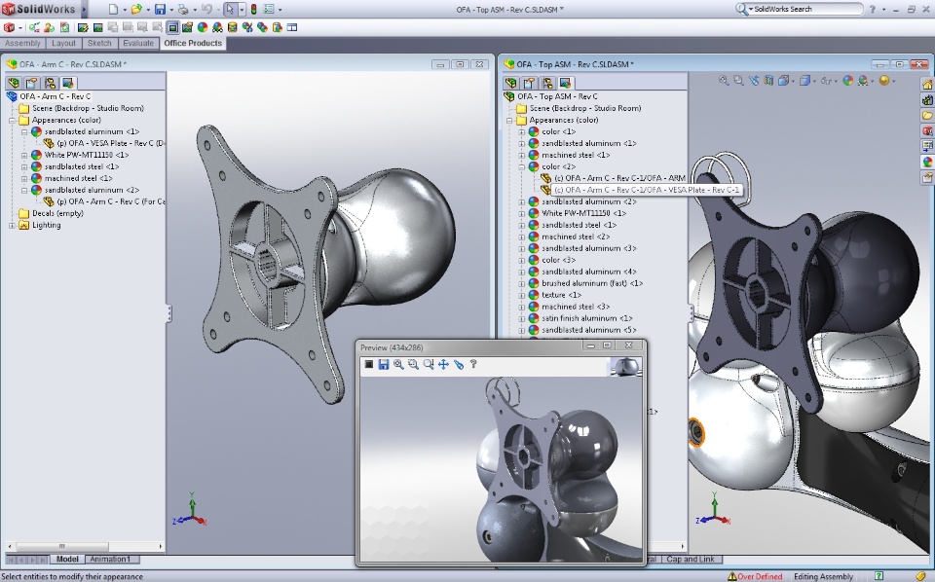The image size is (935, 582).
Task: Open the Save button dropdown arrow
Action: (171, 10)
